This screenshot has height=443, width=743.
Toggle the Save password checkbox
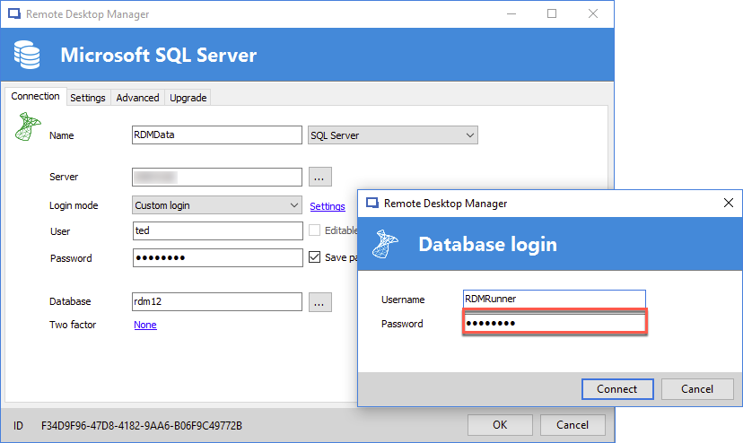click(x=314, y=257)
